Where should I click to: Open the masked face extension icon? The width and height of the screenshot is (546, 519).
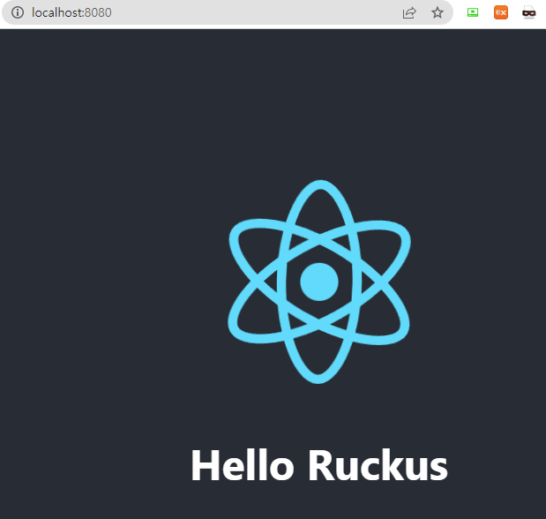pyautogui.click(x=528, y=13)
